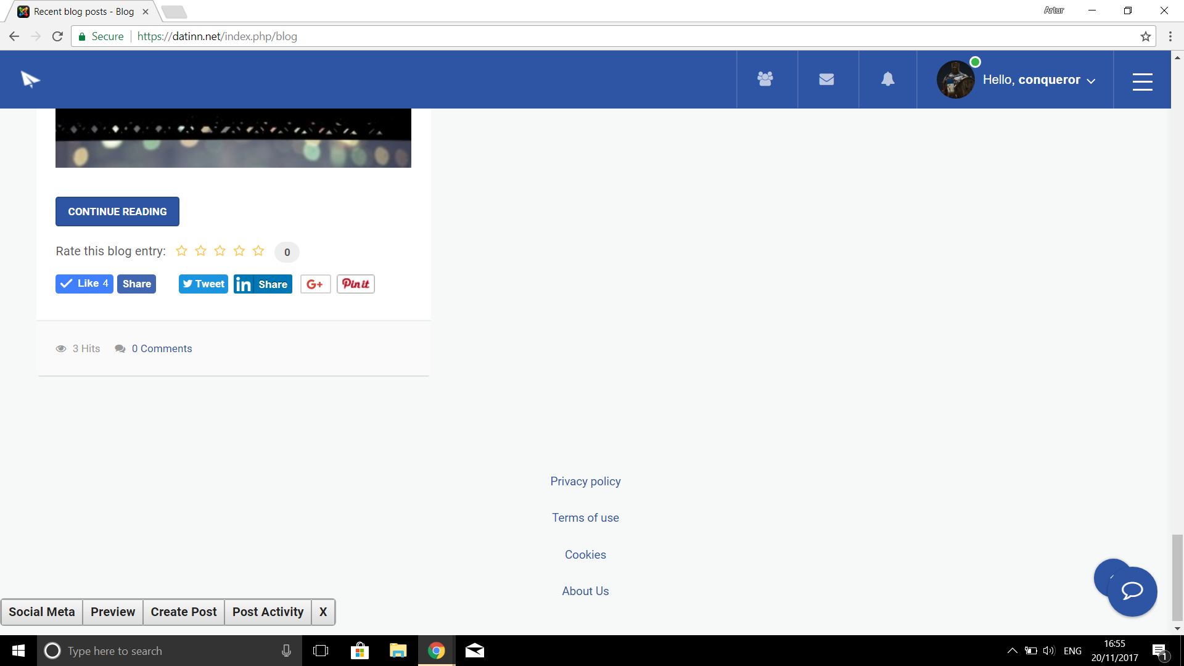Open the volume control icon
The width and height of the screenshot is (1184, 666).
point(1048,651)
